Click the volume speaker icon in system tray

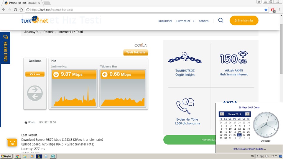click(267, 156)
